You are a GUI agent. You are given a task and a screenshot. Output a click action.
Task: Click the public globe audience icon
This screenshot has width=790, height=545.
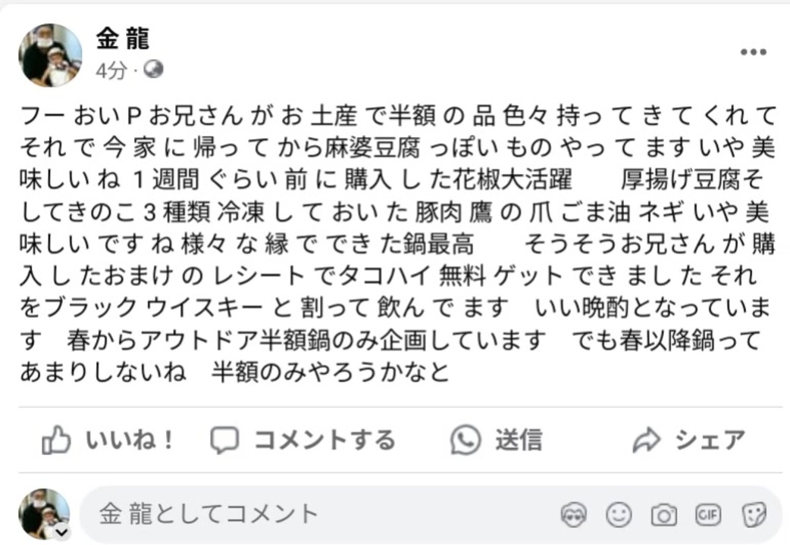click(x=153, y=70)
